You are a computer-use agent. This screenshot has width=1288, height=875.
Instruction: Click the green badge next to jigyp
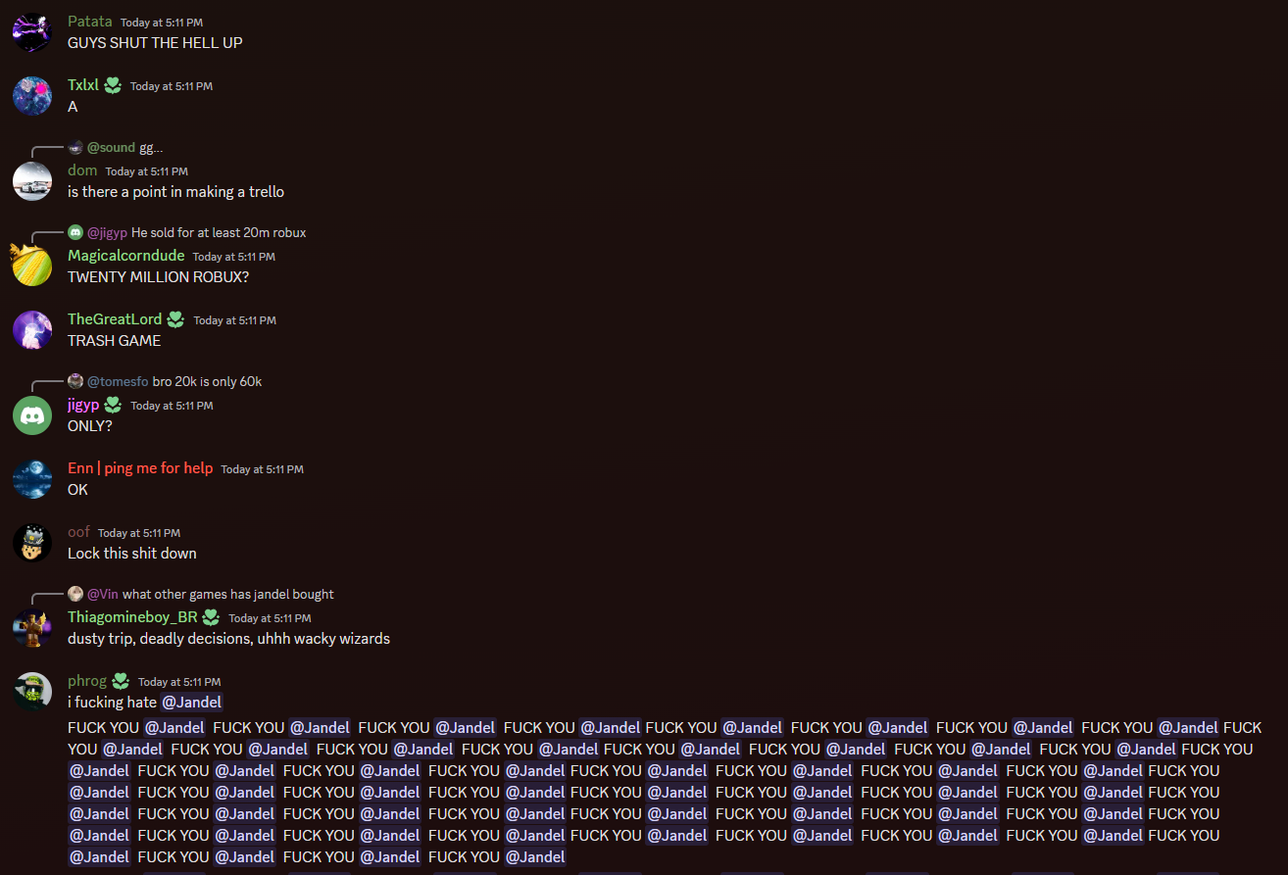pyautogui.click(x=113, y=405)
